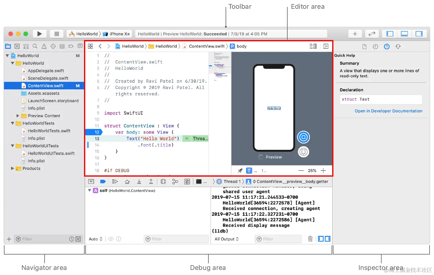Toggle code review arrows button
434x275 pixels.
tap(372, 34)
